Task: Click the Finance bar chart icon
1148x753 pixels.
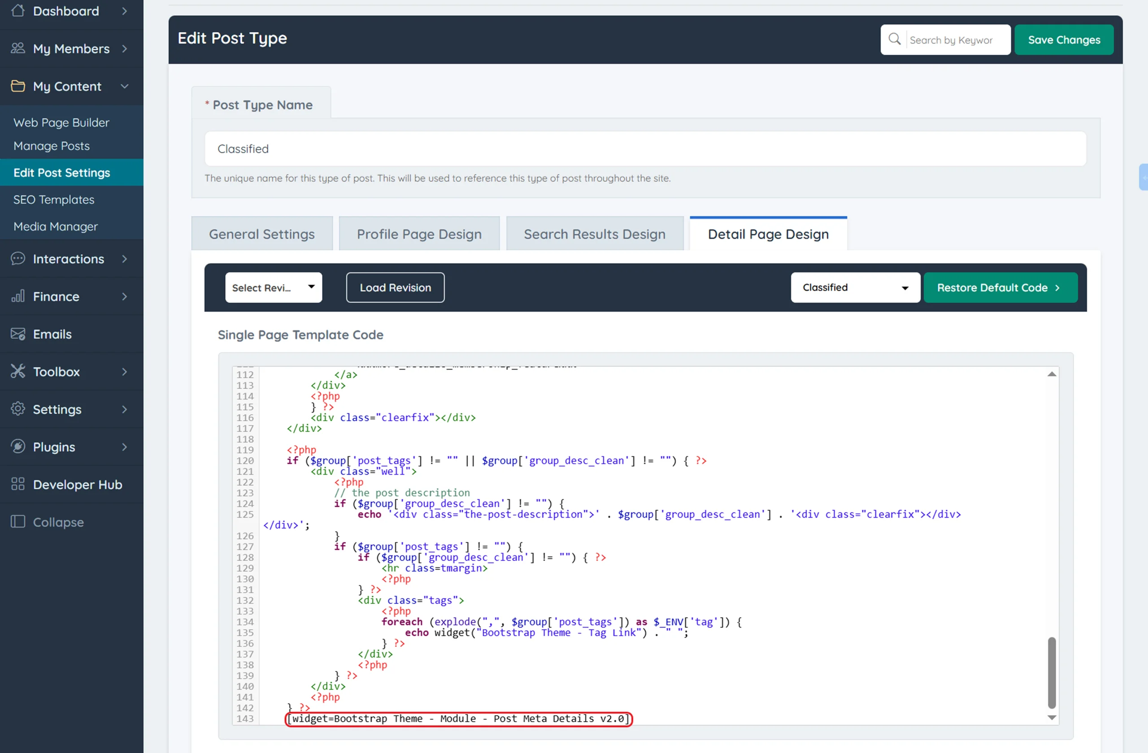Action: 18,296
